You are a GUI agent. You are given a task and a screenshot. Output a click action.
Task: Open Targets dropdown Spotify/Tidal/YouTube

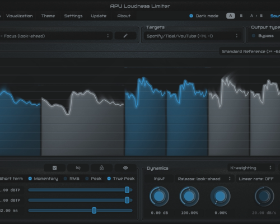[x=193, y=36]
